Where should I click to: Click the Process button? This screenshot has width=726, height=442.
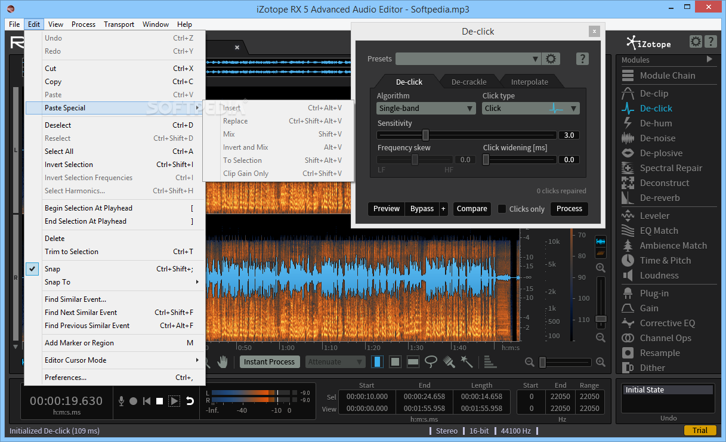point(569,209)
